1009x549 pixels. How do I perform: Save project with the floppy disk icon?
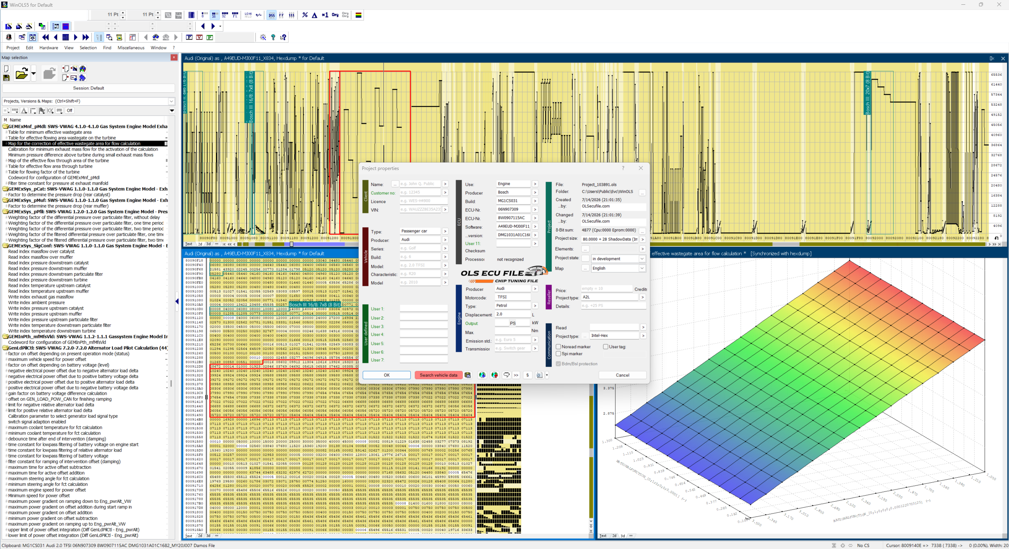[6, 78]
